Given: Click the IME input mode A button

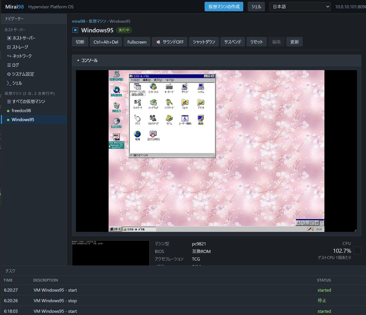Looking at the screenshot, I should tap(299, 223).
